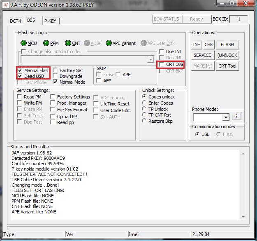Image resolution: width=257 pixels, height=241 pixels.
Task: Click 'FBUS INTERFACE NOT CONNECTED!!!' log line
Action: click(49, 174)
